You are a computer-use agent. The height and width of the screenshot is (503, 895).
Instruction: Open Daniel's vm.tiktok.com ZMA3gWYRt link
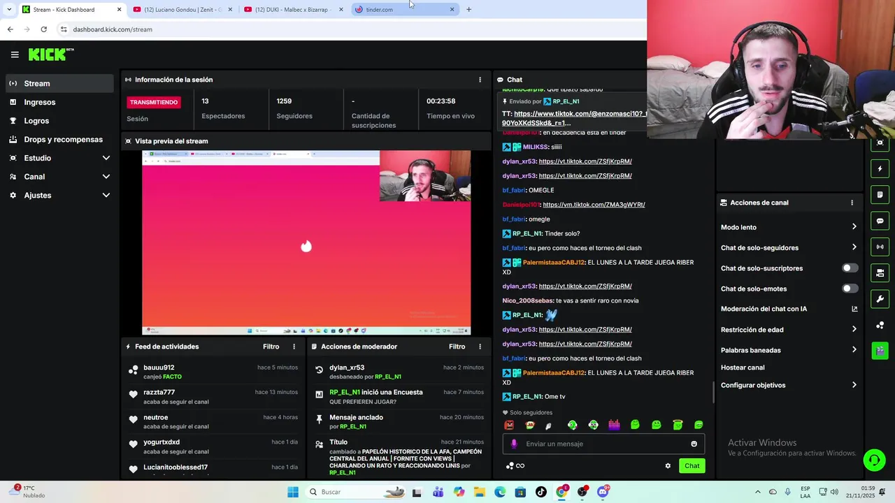pos(594,205)
